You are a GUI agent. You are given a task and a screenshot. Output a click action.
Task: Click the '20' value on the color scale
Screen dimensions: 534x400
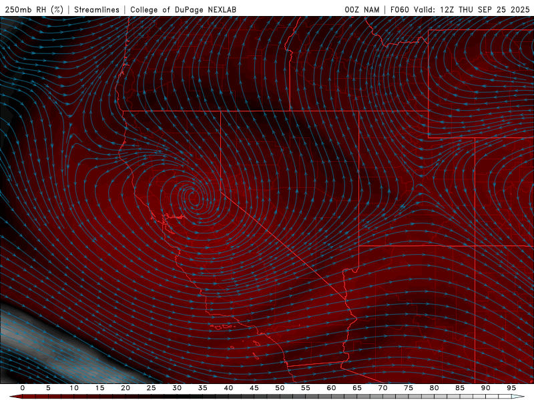tap(125, 388)
